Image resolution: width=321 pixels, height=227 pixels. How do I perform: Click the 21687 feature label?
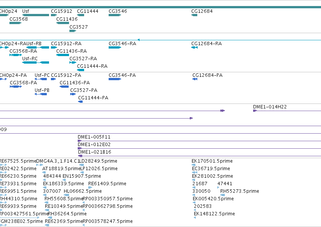pyautogui.click(x=200, y=184)
